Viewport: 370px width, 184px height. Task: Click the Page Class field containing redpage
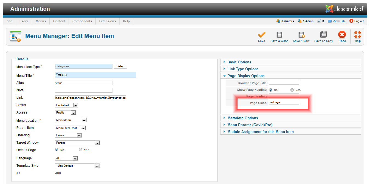coord(284,102)
